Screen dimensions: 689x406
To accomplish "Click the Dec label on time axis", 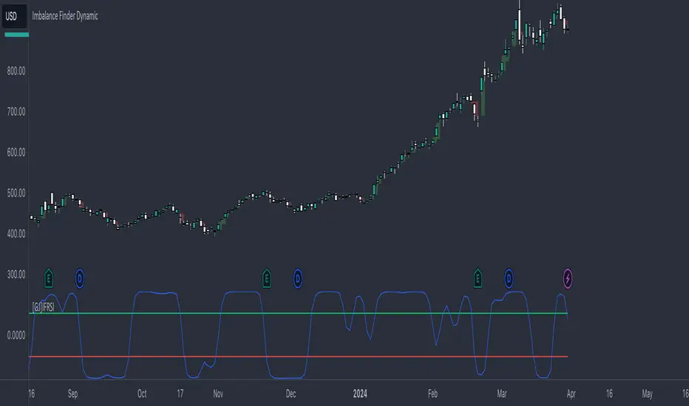I will [291, 393].
